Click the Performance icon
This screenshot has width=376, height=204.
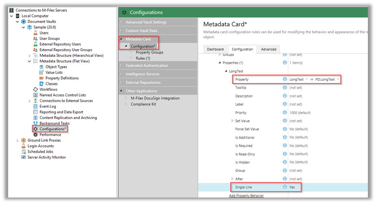click(x=35, y=135)
